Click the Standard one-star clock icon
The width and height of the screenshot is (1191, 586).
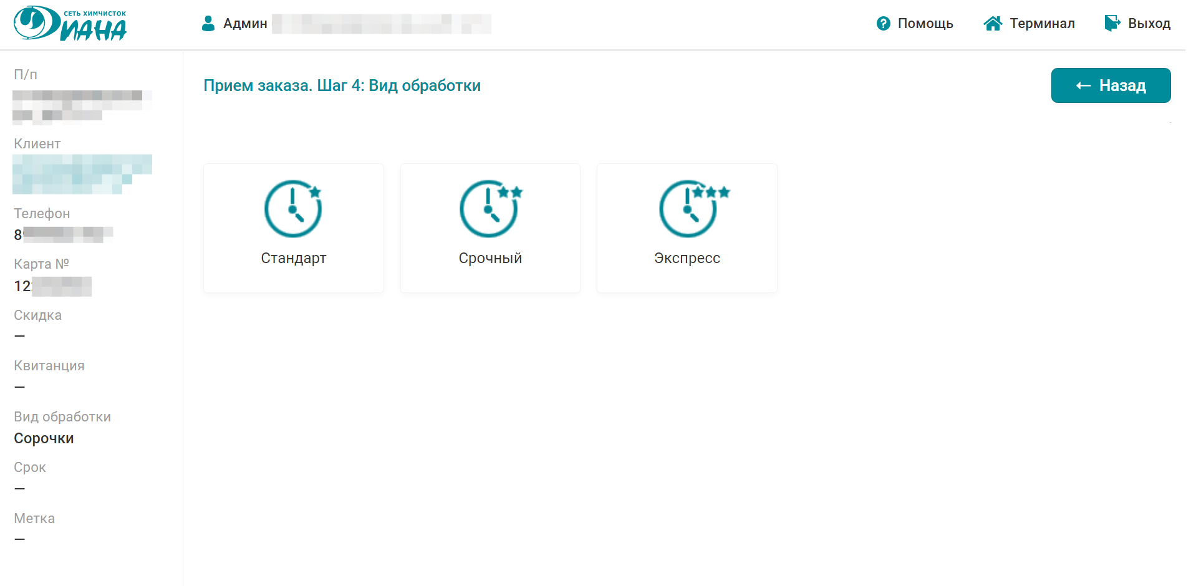pos(293,209)
